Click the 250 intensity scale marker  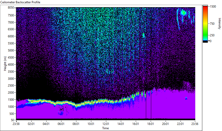[212, 35]
